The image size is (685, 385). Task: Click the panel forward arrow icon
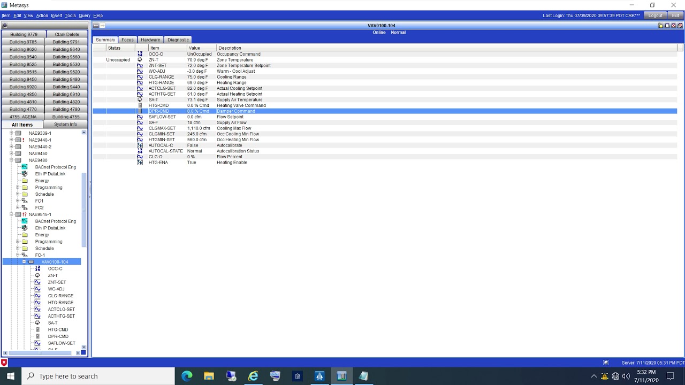(102, 25)
